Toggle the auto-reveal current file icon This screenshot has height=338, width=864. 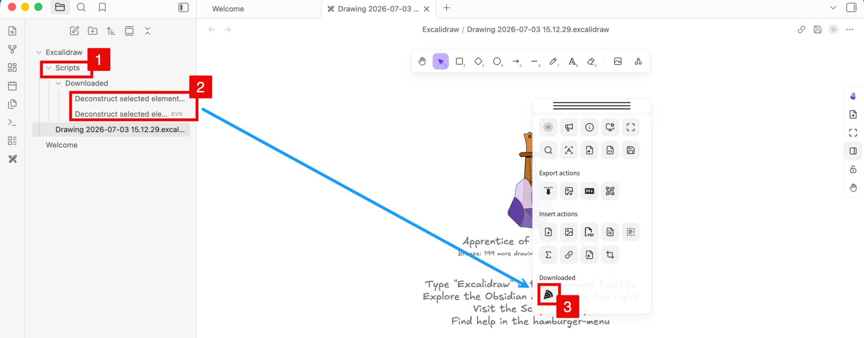coord(129,31)
